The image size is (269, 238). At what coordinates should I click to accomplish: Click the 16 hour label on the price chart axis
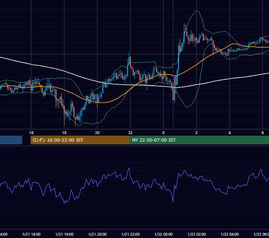31,133
